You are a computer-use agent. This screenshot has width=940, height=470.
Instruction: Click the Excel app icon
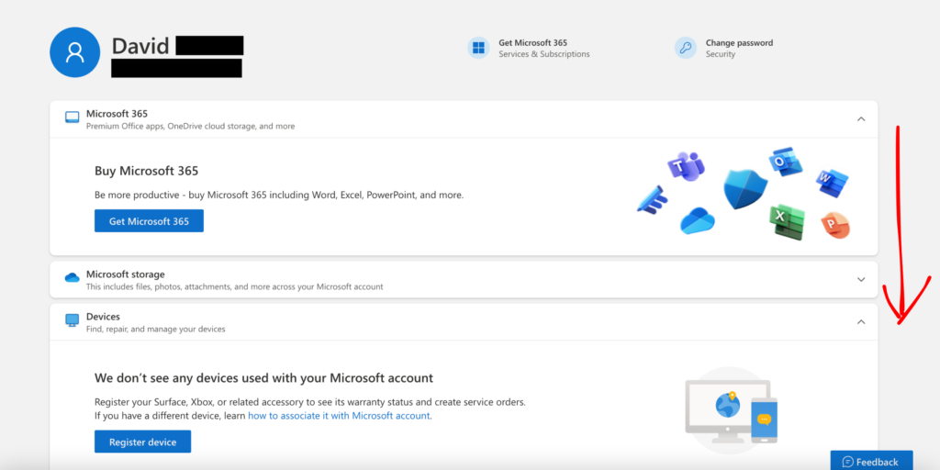click(x=787, y=221)
